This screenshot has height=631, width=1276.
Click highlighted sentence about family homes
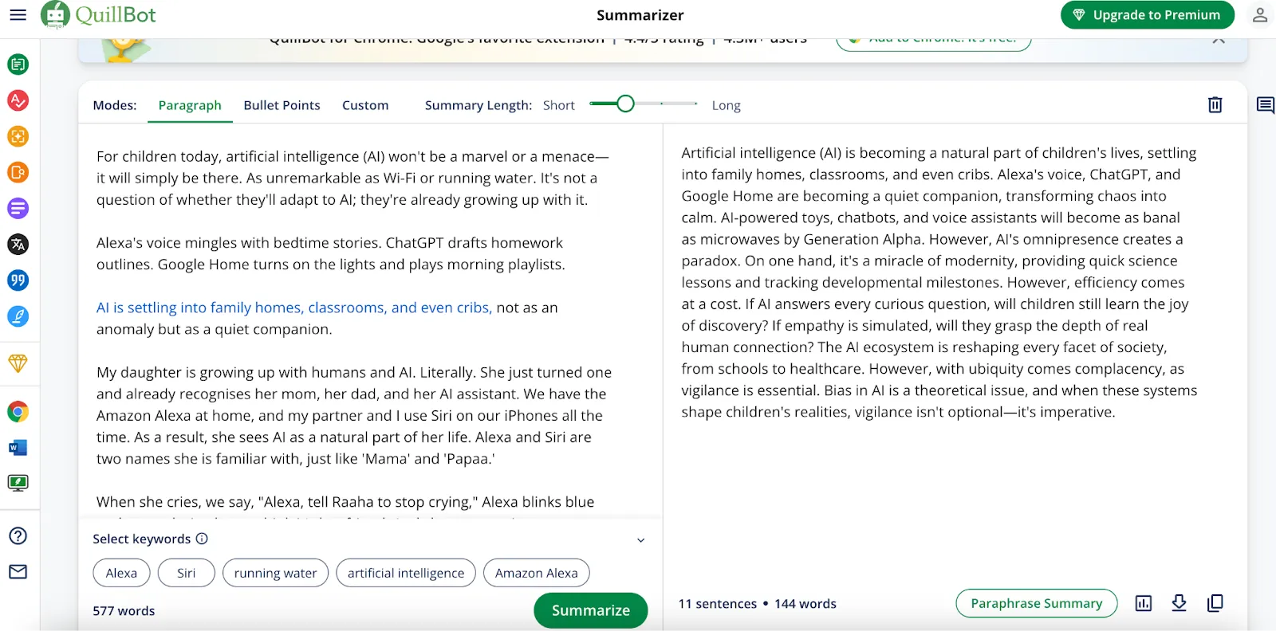point(293,308)
